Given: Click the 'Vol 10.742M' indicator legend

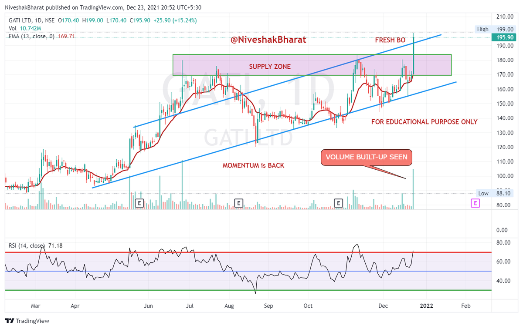Looking at the screenshot, I should coord(24,28).
